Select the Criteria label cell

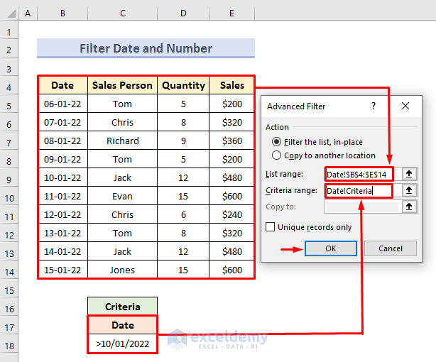(x=122, y=307)
